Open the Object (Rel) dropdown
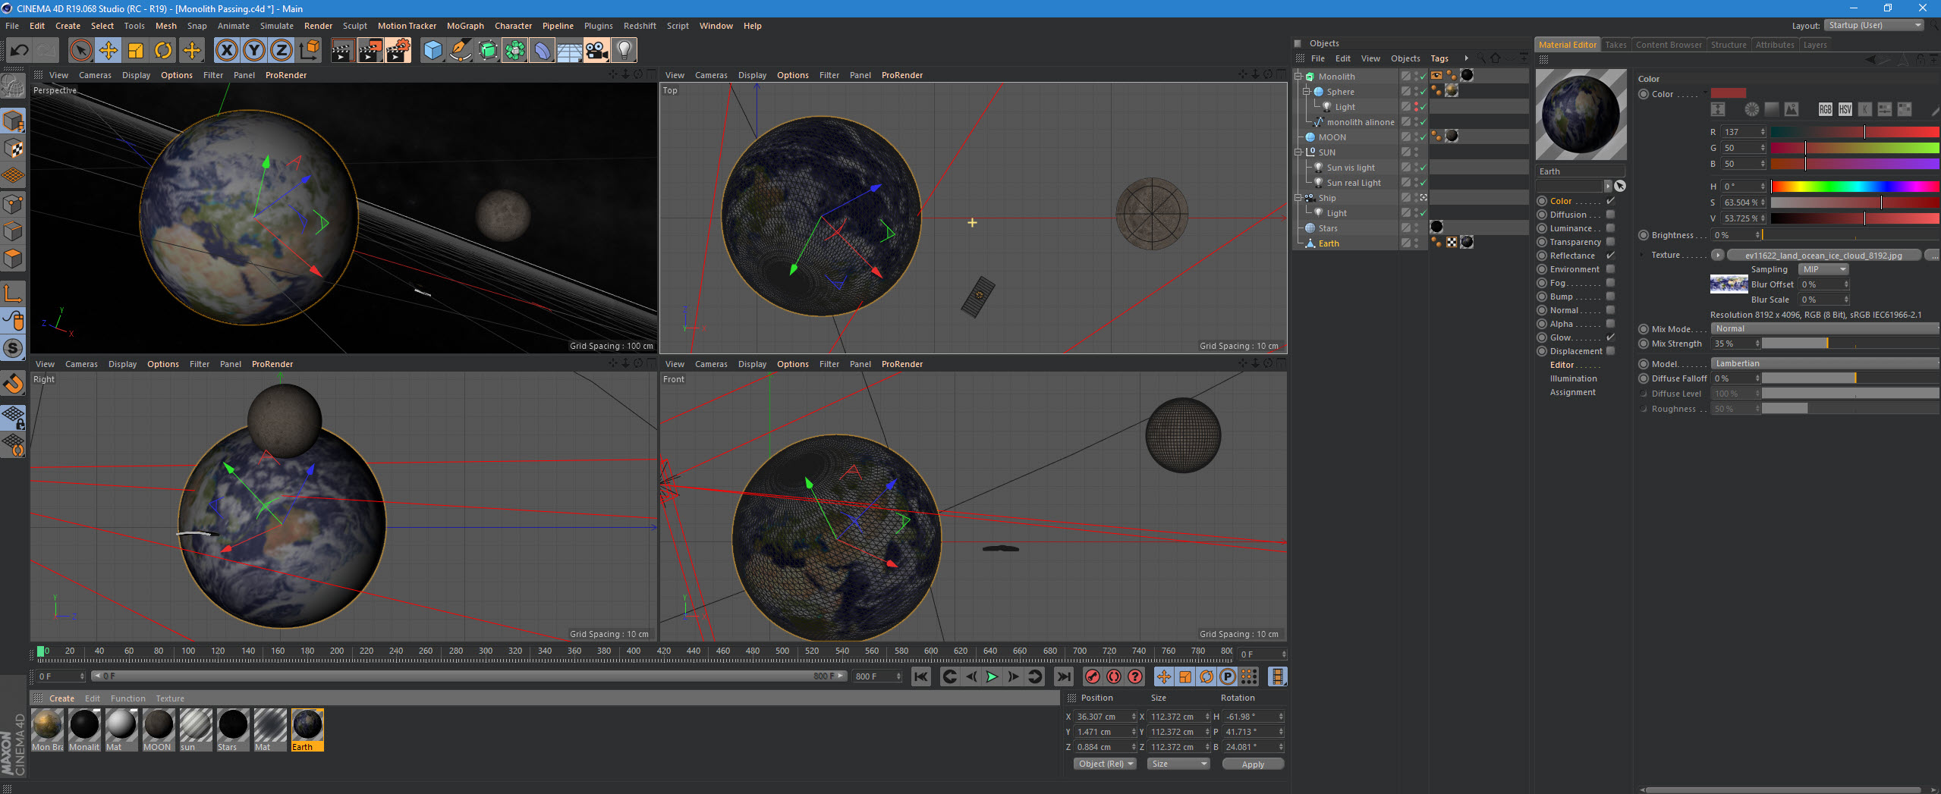The image size is (1941, 794). [1105, 764]
